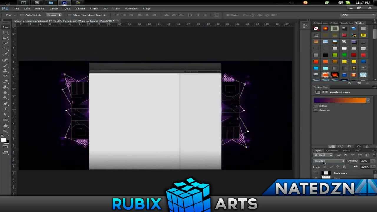This screenshot has height=212, width=377.
Task: Switch to the Paths tab
Action: point(347,151)
